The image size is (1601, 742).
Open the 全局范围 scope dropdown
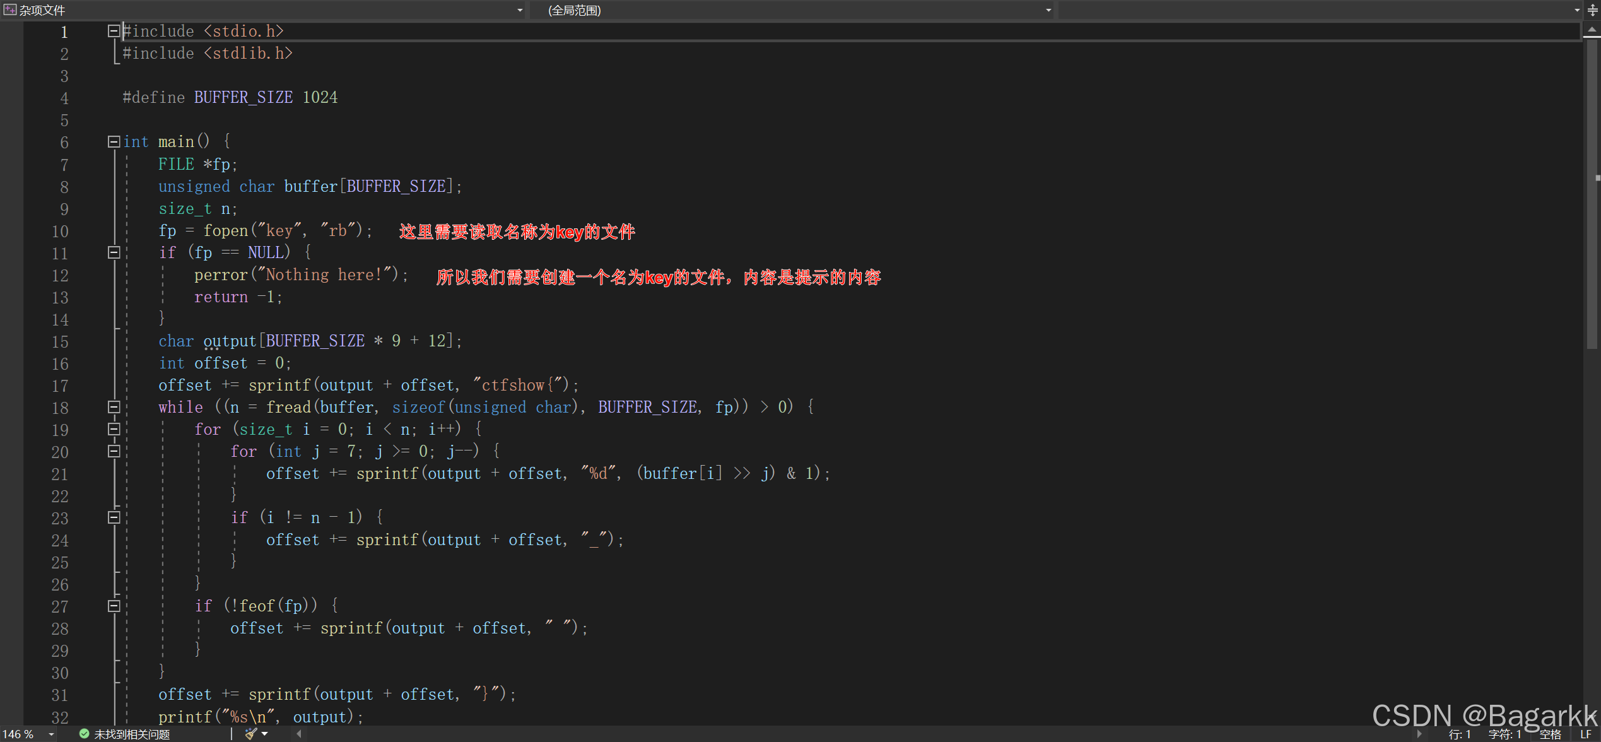coord(1048,10)
